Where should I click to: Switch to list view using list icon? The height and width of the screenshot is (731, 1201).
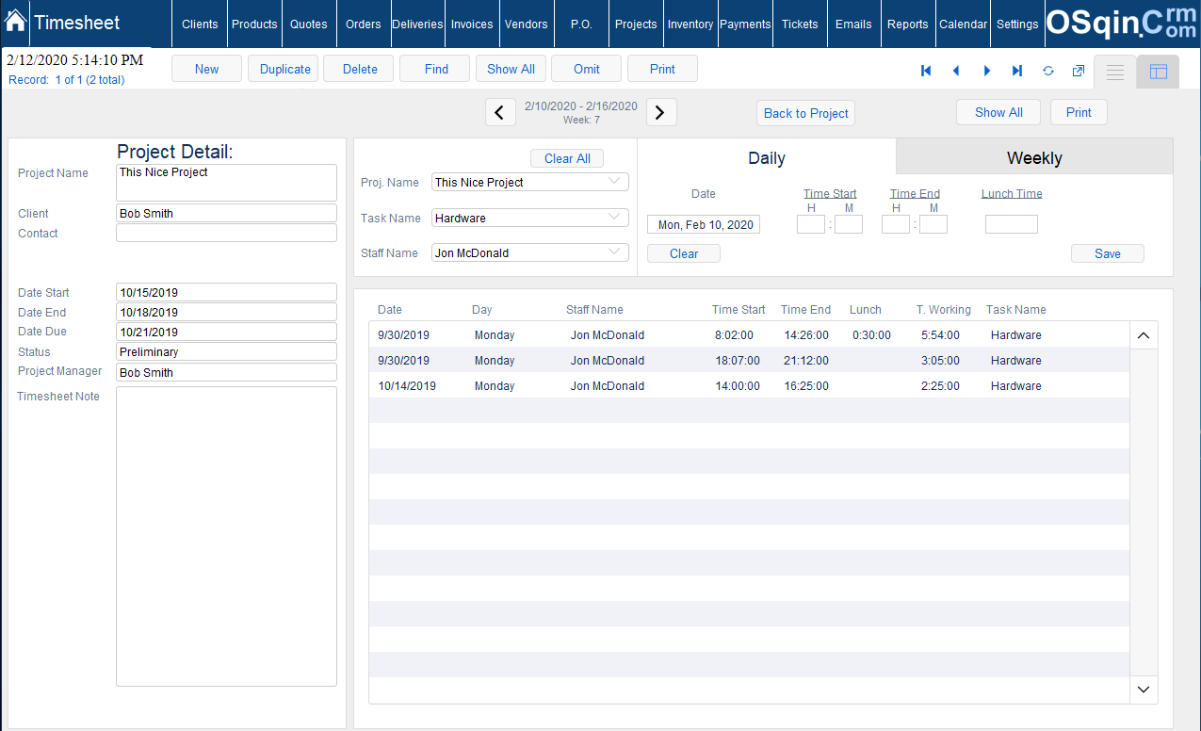click(1114, 72)
